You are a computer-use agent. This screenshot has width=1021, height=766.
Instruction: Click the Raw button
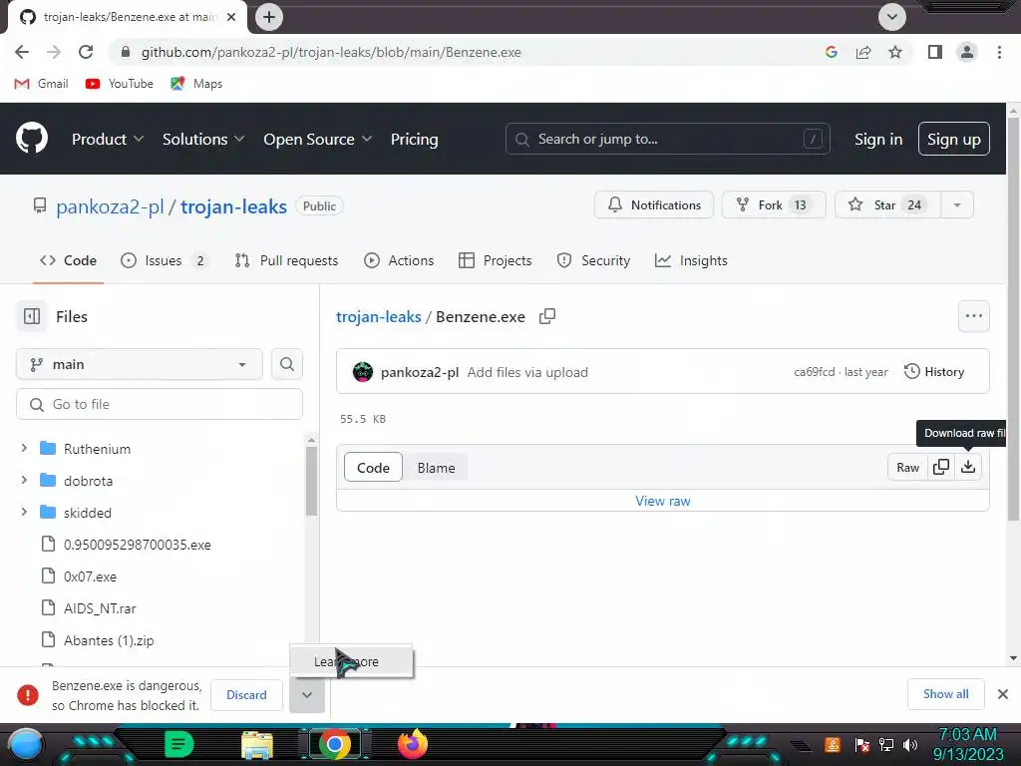pyautogui.click(x=907, y=467)
